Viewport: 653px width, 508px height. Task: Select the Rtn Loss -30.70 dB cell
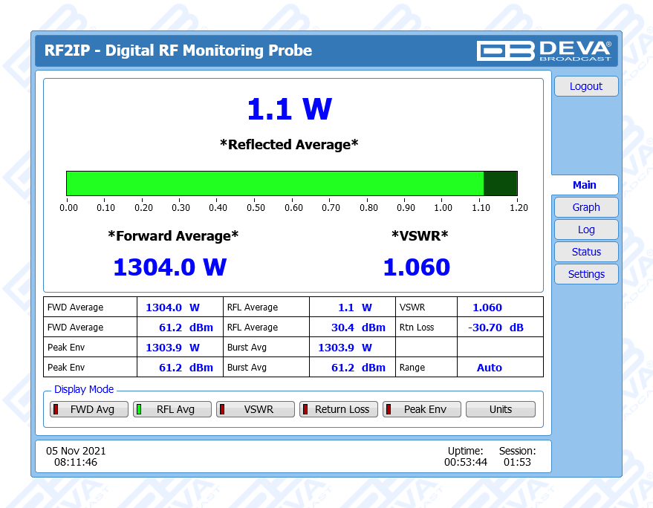pyautogui.click(x=496, y=328)
